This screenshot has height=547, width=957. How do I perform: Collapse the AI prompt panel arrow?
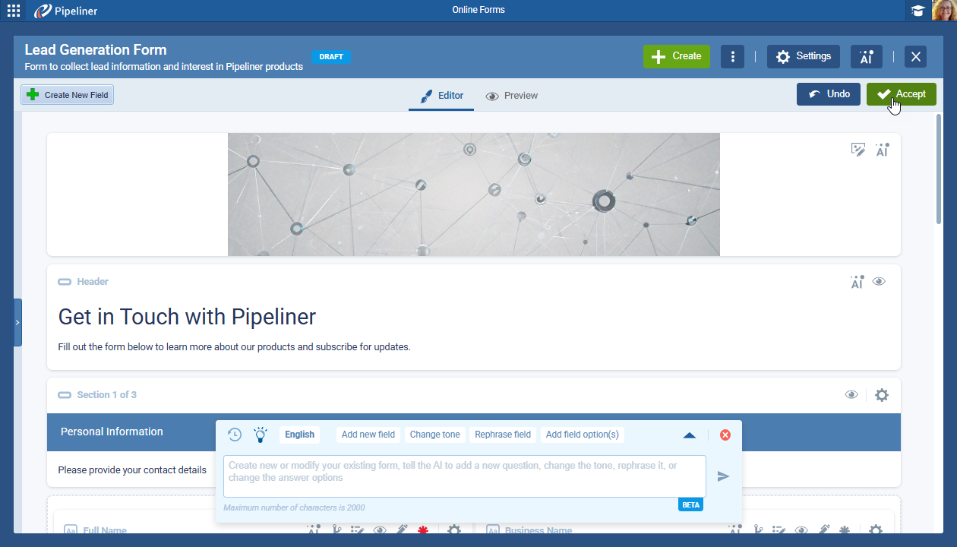pos(689,435)
